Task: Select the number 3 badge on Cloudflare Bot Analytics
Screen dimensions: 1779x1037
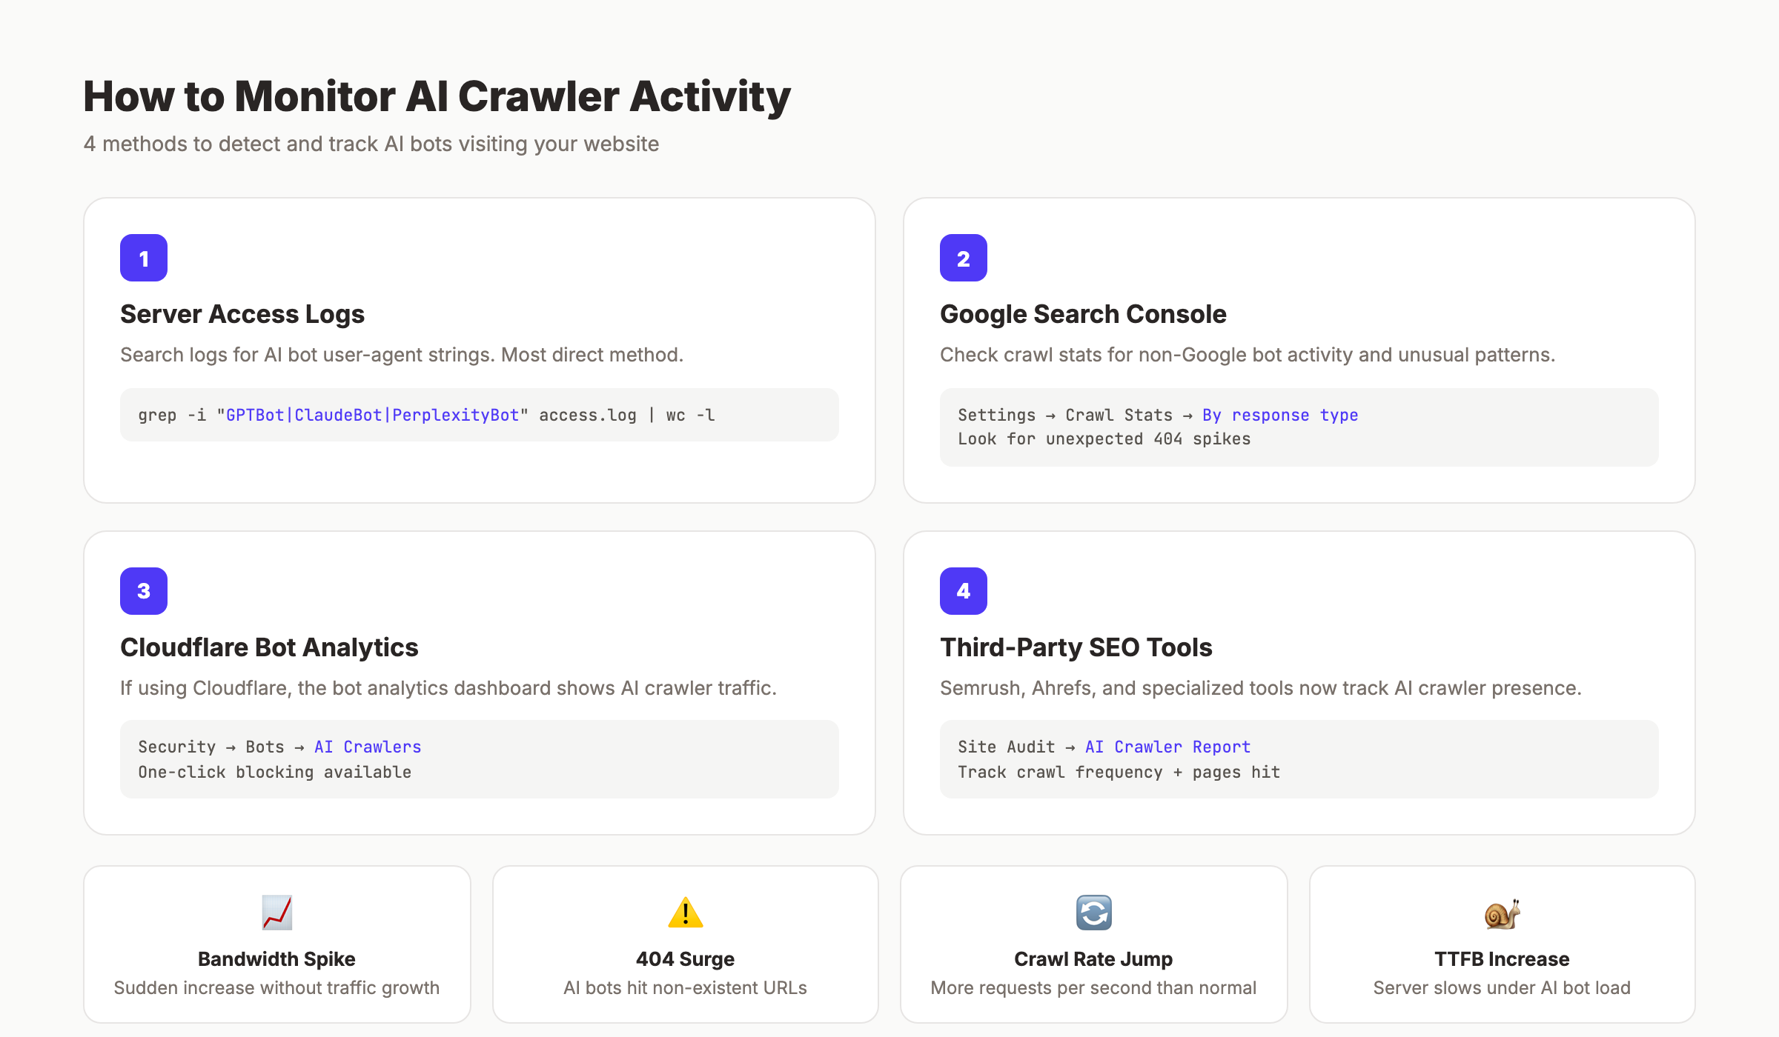Action: click(144, 591)
